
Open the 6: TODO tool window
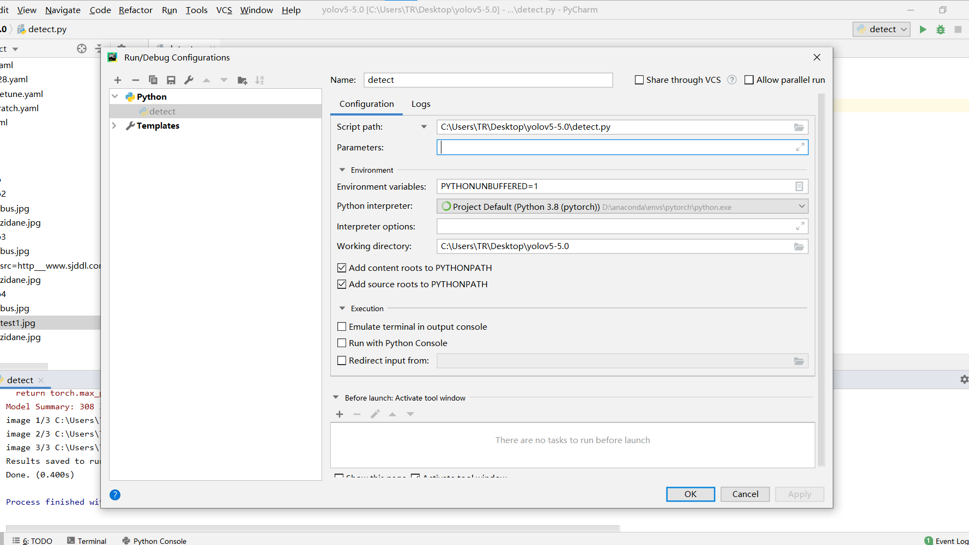33,541
